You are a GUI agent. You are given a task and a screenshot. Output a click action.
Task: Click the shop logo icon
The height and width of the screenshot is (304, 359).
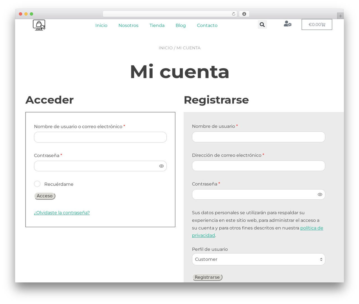[x=39, y=25]
